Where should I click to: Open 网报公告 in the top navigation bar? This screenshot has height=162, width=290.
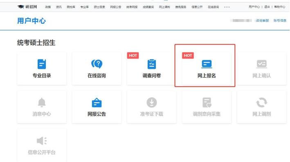[116, 7]
